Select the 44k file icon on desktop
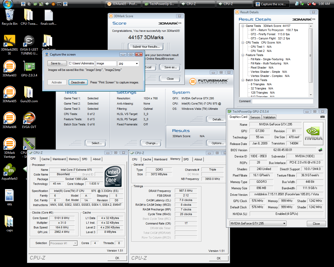This screenshot has height=267, width=334. (10, 198)
